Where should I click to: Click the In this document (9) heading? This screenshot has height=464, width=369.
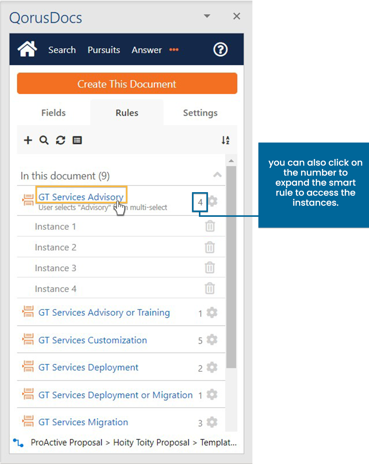[65, 176]
